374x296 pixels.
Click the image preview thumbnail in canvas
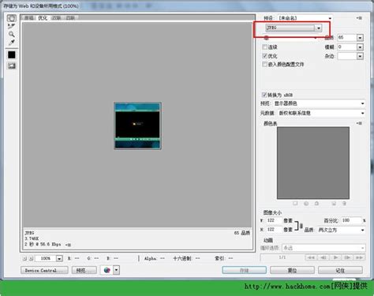(x=138, y=126)
